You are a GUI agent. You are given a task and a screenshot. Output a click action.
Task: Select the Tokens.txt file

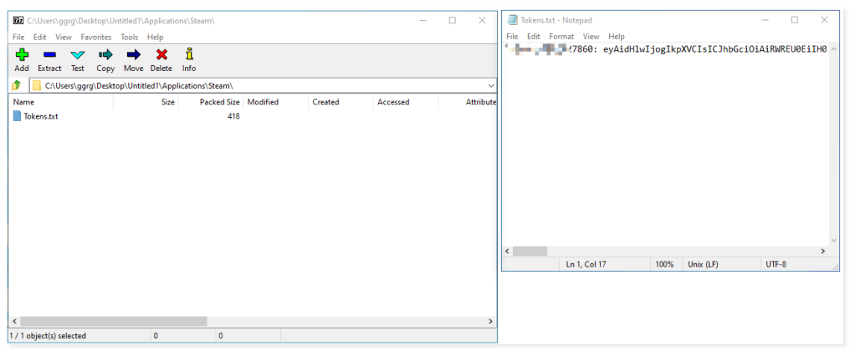tap(40, 116)
